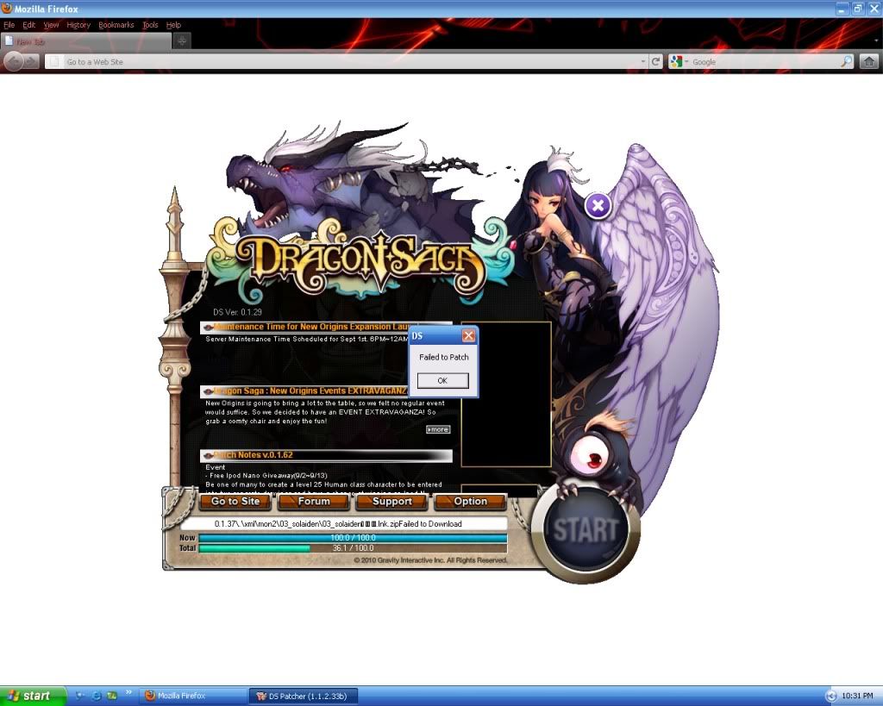Click the Now progress bar
Viewport: 883px width, 706px height.
click(x=353, y=538)
